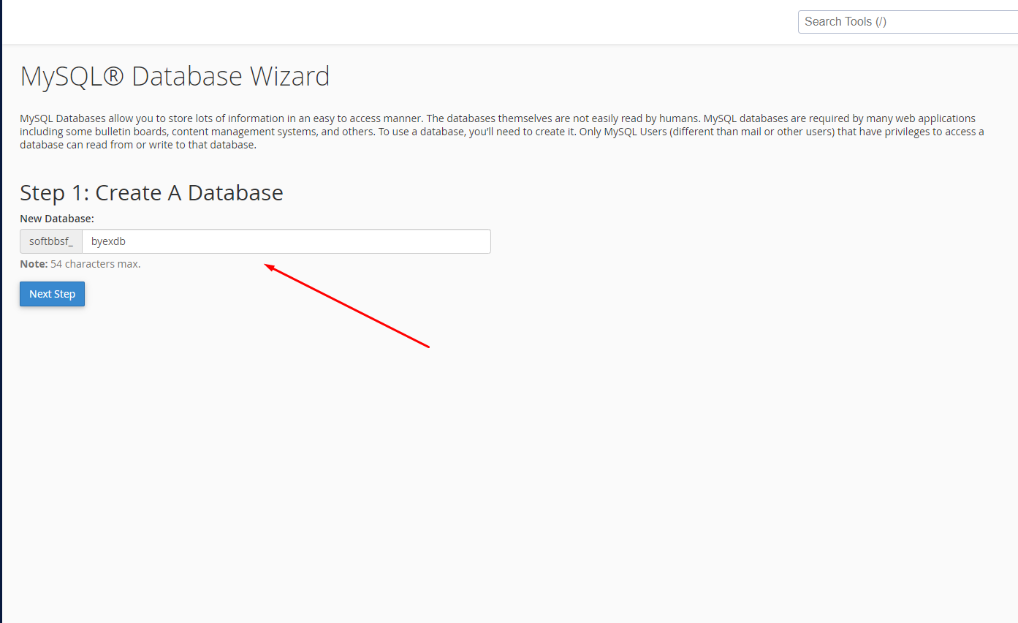
Task: Click the softbbsf_ database prefix box
Action: coord(51,241)
